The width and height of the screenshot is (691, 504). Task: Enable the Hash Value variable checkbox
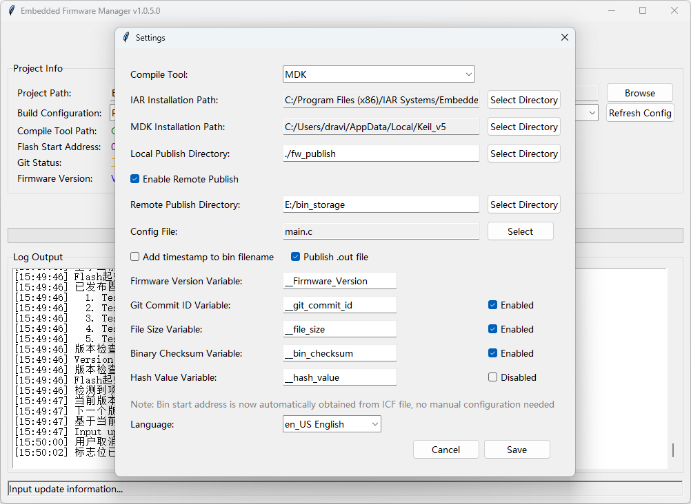pos(492,377)
